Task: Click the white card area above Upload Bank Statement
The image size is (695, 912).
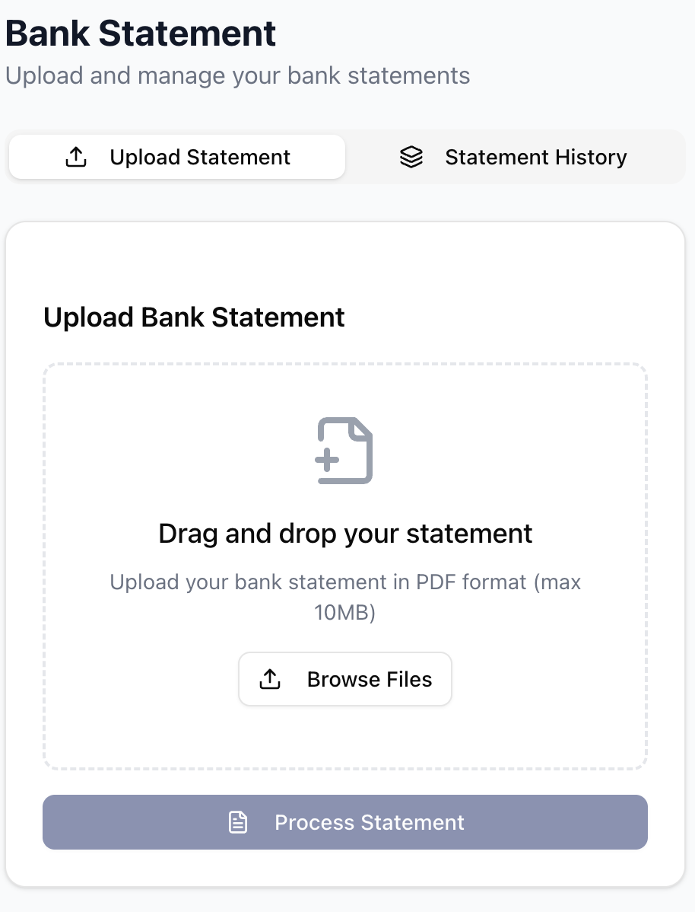Action: coord(345,262)
